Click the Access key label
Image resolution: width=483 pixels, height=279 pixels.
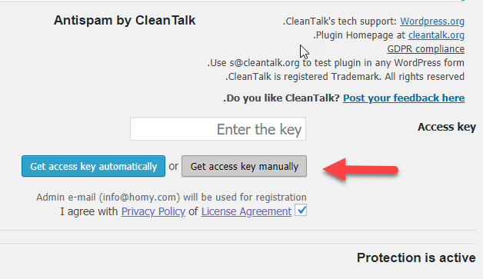tap(447, 127)
